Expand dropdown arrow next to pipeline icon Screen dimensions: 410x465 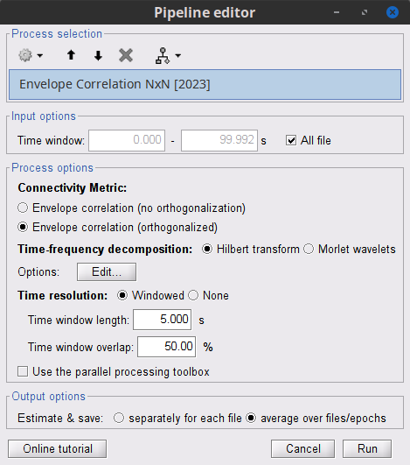click(x=178, y=55)
